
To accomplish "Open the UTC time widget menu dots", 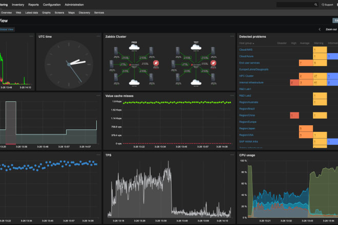I will click(x=98, y=36).
